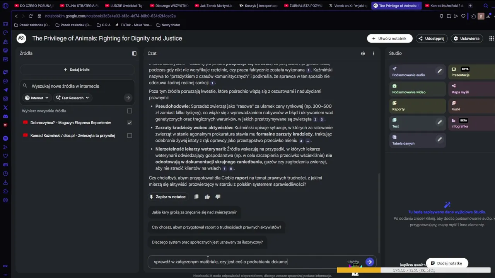Open the Fast Research mode dropdown
Image resolution: width=495 pixels, height=278 pixels.
(x=72, y=98)
